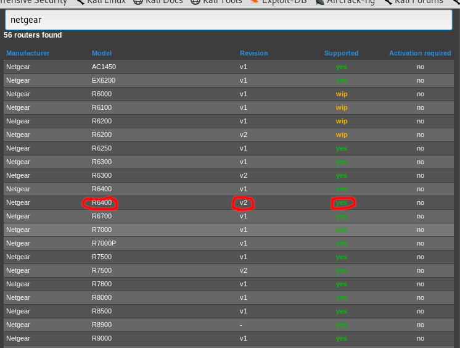Click the 56 routers found text
Image resolution: width=460 pixels, height=348 pixels.
(x=33, y=35)
